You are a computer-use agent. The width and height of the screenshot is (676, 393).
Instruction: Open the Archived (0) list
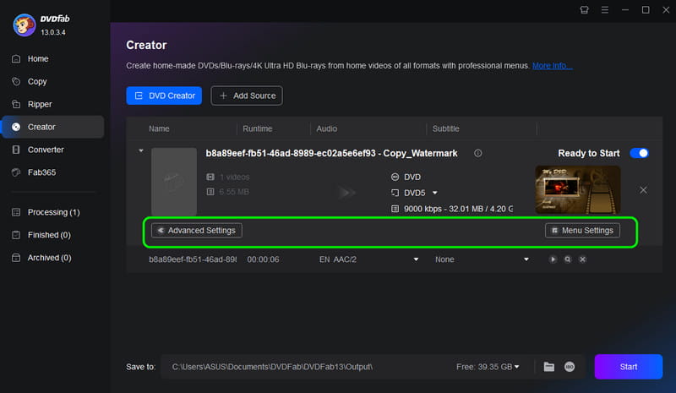coord(49,258)
